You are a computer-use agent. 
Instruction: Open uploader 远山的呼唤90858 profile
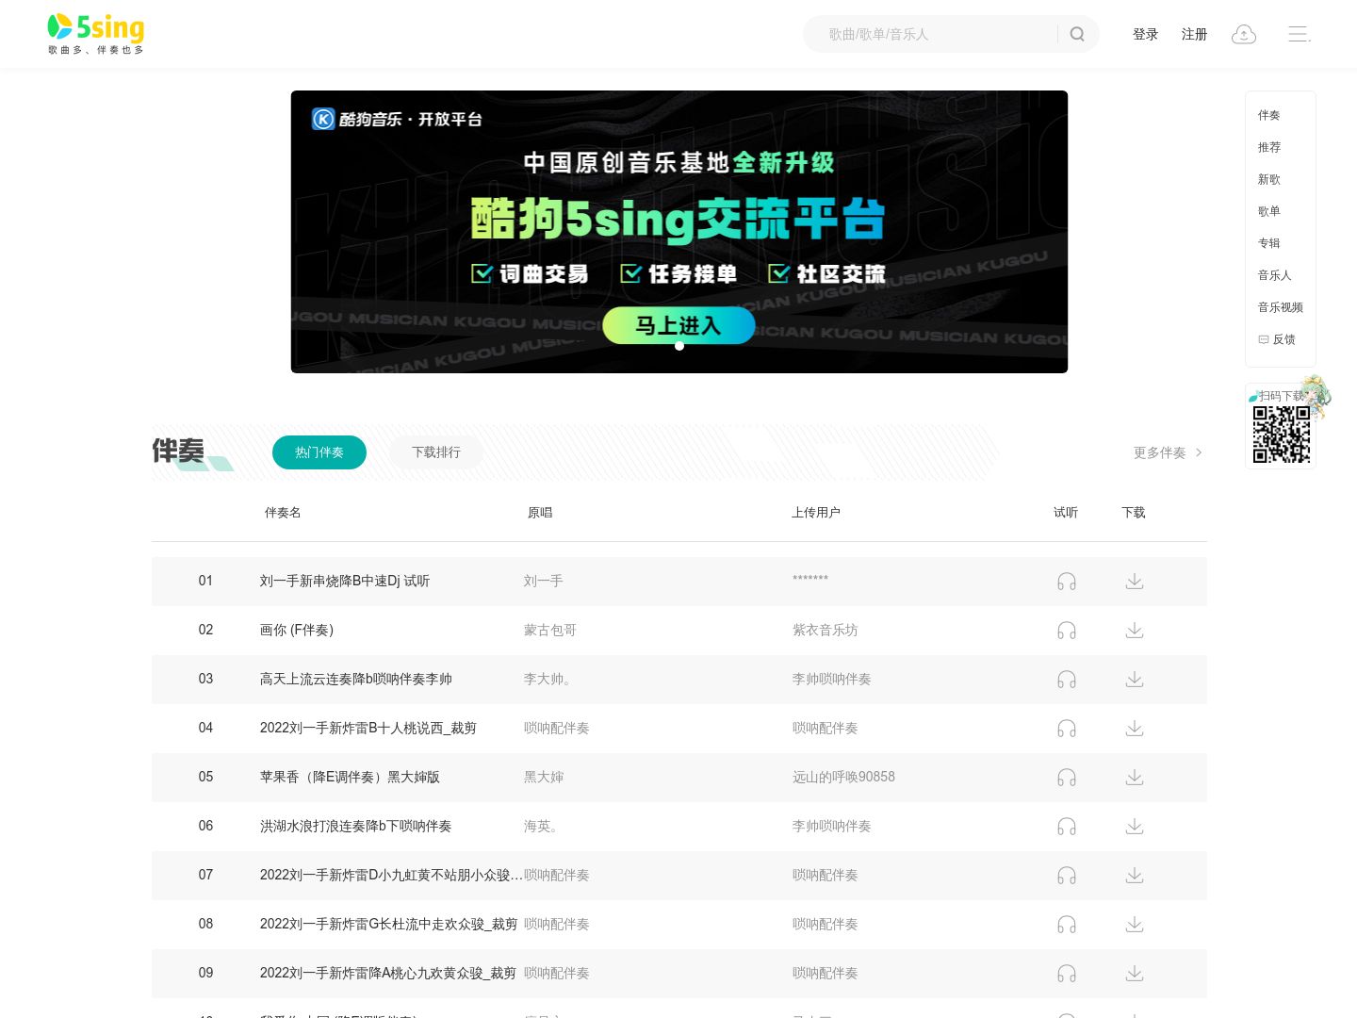coord(844,777)
